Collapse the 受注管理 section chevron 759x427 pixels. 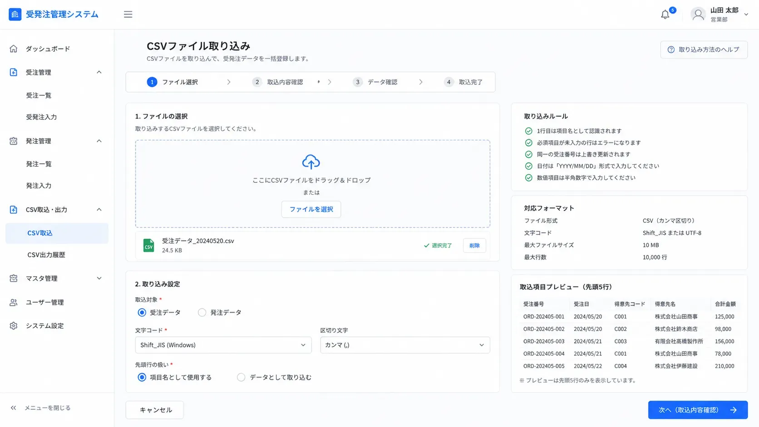tap(99, 72)
